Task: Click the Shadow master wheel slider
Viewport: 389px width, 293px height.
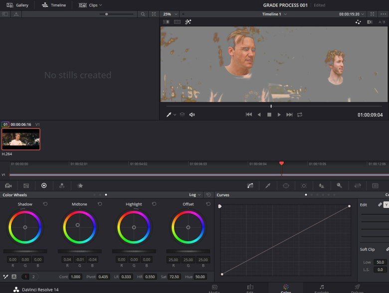Action: pos(25,251)
